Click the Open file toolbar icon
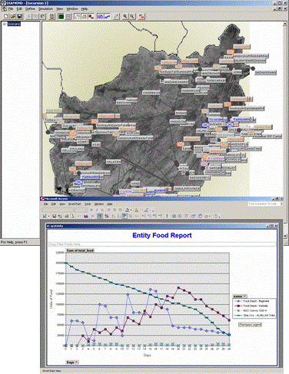 click(x=13, y=16)
